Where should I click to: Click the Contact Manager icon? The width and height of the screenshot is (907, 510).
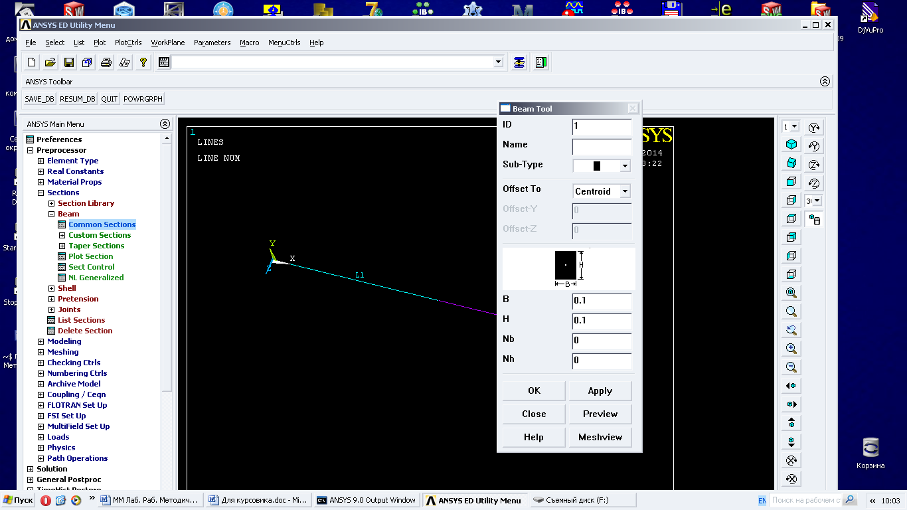pyautogui.click(x=541, y=62)
